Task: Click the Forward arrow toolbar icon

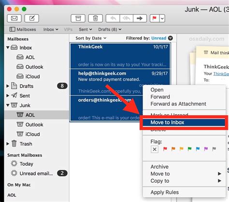Action: 140,18
